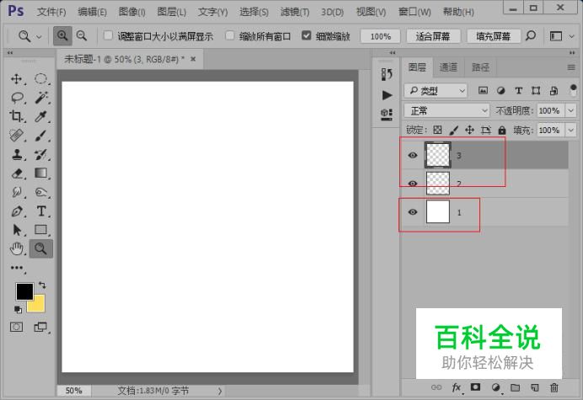The width and height of the screenshot is (583, 400).
Task: Open the Filter menu
Action: pyautogui.click(x=295, y=12)
